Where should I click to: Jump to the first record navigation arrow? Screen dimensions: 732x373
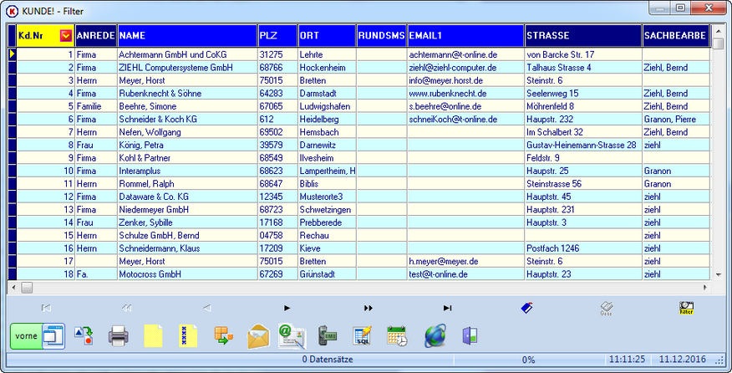(x=46, y=308)
